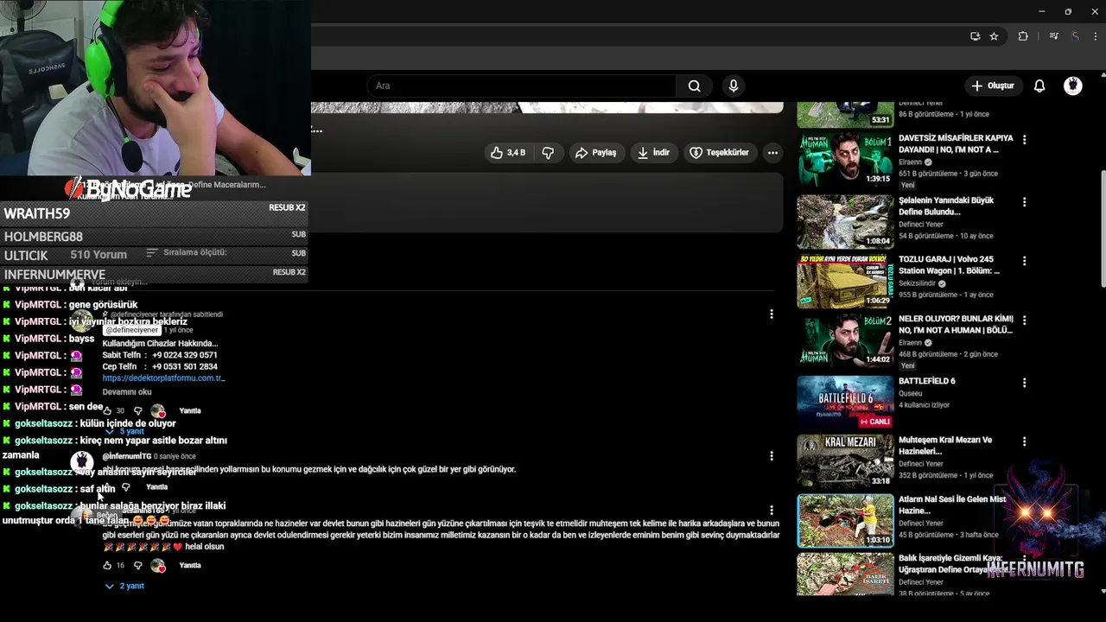Screen dimensions: 1106x622
Task: Start voice search with the microphone icon
Action: pyautogui.click(x=734, y=86)
